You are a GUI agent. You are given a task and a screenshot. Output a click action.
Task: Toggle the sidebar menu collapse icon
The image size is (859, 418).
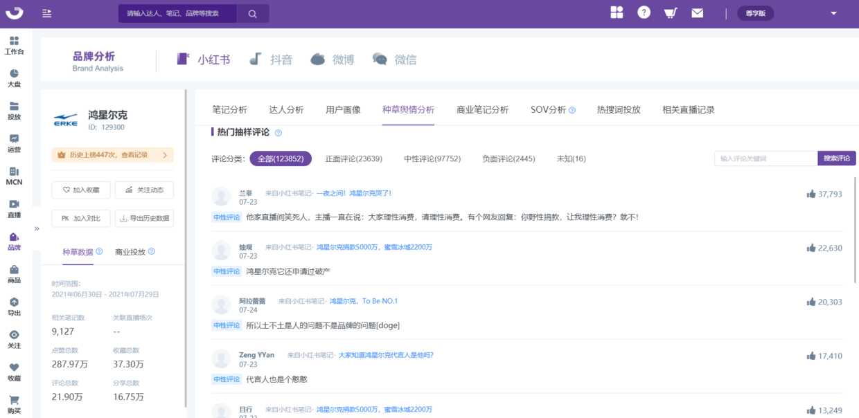pyautogui.click(x=46, y=13)
